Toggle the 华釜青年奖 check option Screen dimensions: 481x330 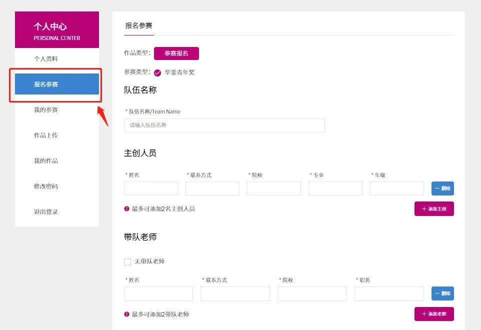tap(157, 72)
